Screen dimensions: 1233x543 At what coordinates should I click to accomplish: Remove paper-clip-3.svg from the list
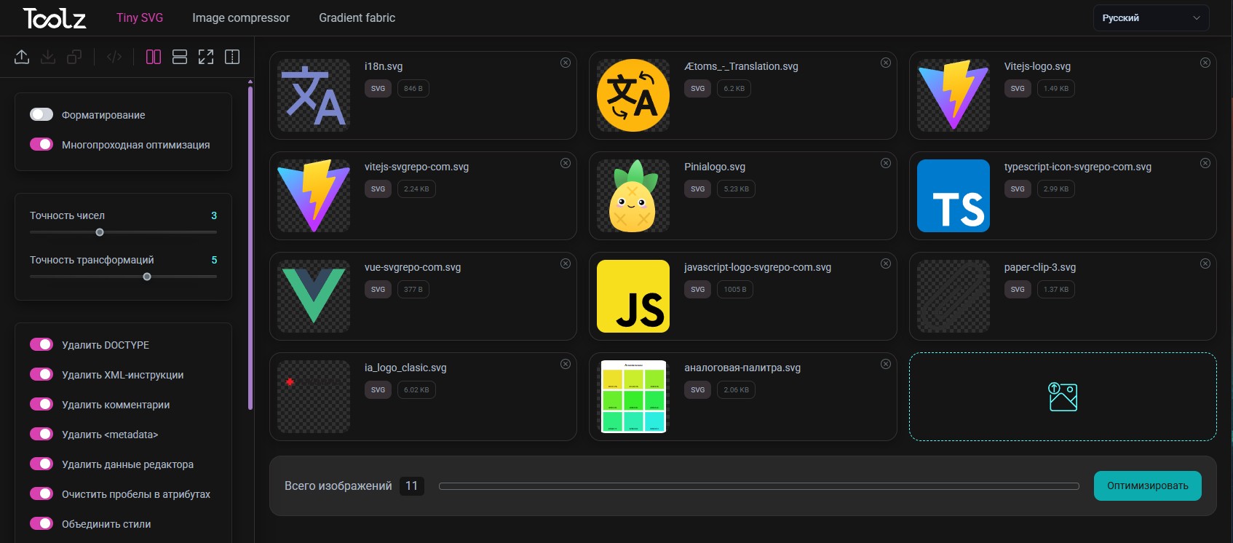click(1205, 263)
